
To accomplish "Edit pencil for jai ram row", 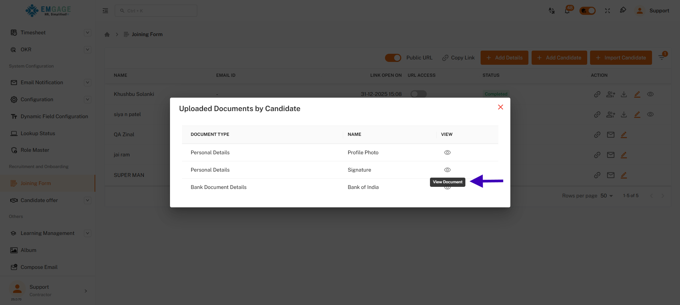I will [624, 155].
